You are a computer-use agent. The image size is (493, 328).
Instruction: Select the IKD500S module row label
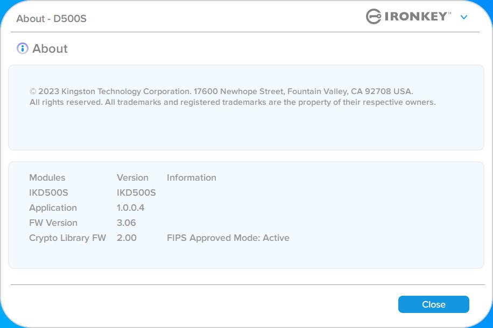(x=48, y=192)
